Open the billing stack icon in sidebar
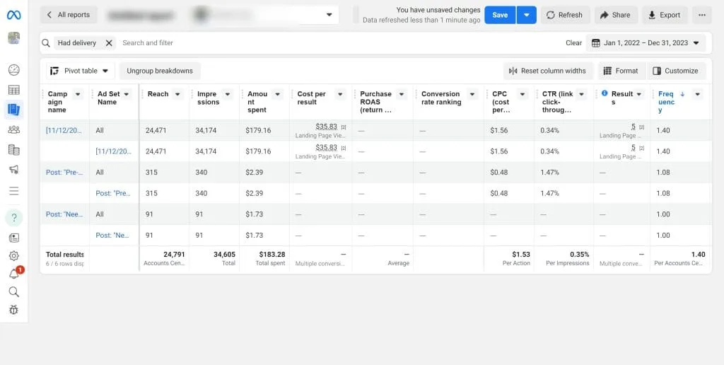This screenshot has width=724, height=365. 14,150
